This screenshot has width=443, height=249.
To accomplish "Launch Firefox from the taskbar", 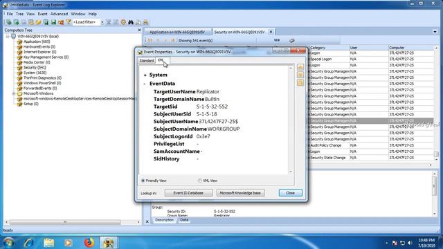I will [x=89, y=243].
